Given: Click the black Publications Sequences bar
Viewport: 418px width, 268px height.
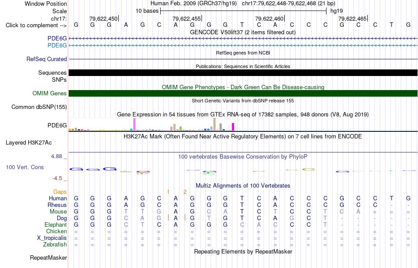Looking at the screenshot, I should [x=243, y=72].
